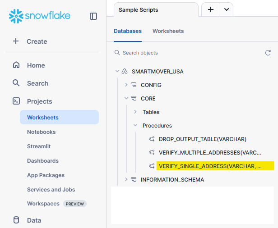Click the plus icon next to Create
Screen dimensions: 278x228
[x=16, y=41]
